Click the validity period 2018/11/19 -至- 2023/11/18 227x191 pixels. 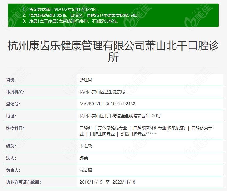point(107,182)
